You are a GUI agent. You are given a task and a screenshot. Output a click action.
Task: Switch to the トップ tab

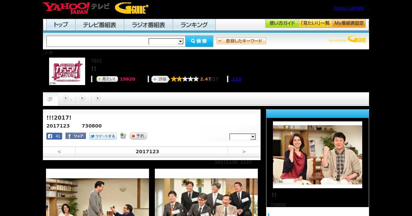pos(61,25)
